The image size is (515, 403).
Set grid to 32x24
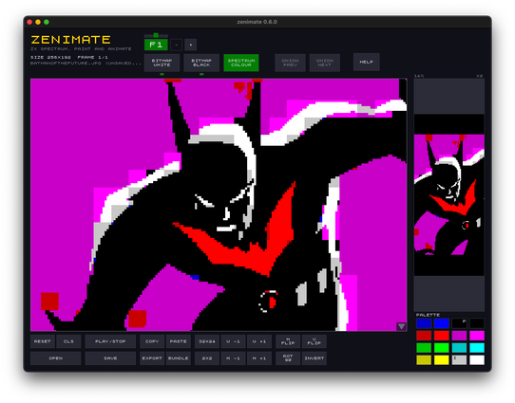[207, 341]
